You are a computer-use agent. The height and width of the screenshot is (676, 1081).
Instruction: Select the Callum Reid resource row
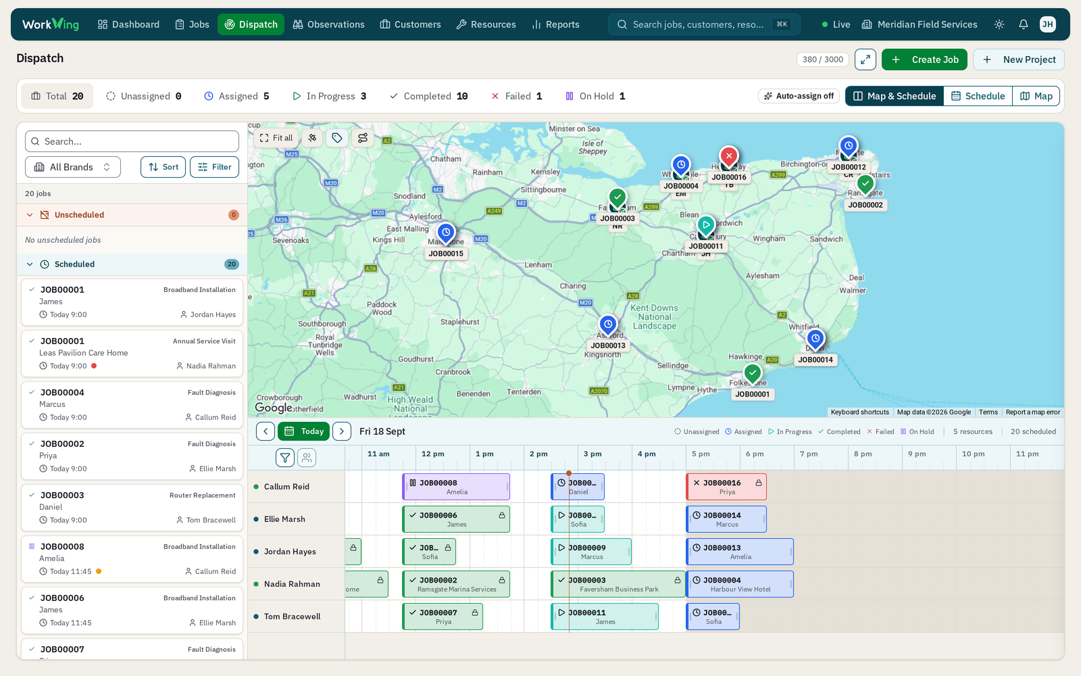[296, 487]
